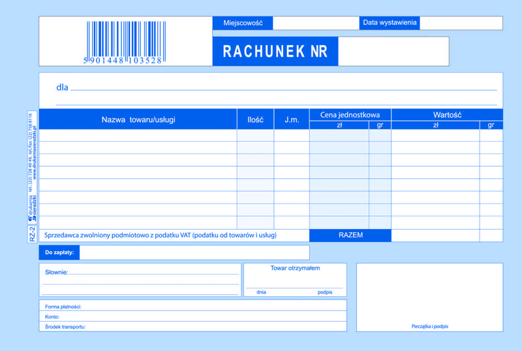Click the Pieczątka i podpis stamp box
The image size is (522, 351).
(429, 296)
